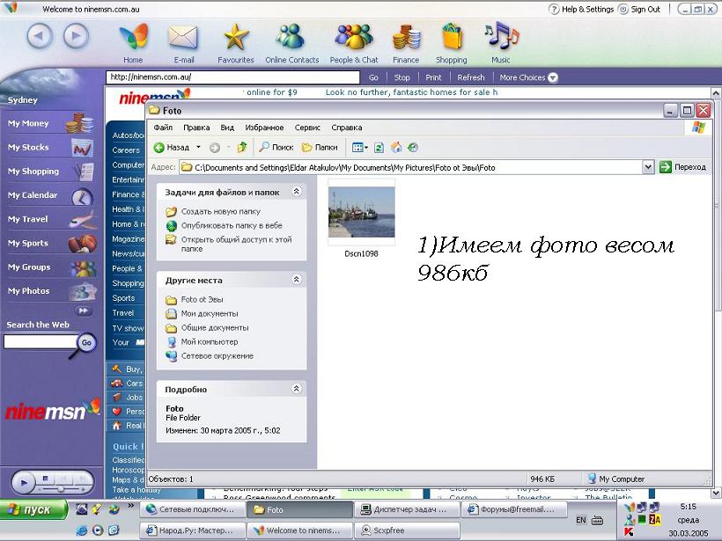Open the Shopping bag icon

coord(452,37)
